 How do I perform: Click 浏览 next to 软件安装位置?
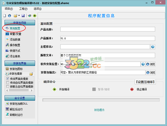pyautogui.click(x=151, y=64)
